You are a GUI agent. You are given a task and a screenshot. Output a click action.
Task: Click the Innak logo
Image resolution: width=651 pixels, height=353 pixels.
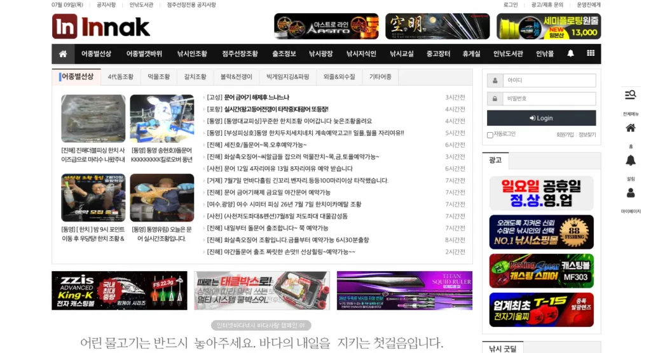101,26
